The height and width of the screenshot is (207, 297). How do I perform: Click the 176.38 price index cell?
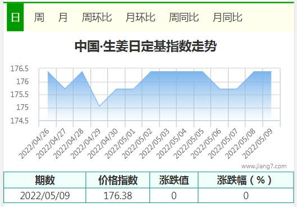click(118, 195)
